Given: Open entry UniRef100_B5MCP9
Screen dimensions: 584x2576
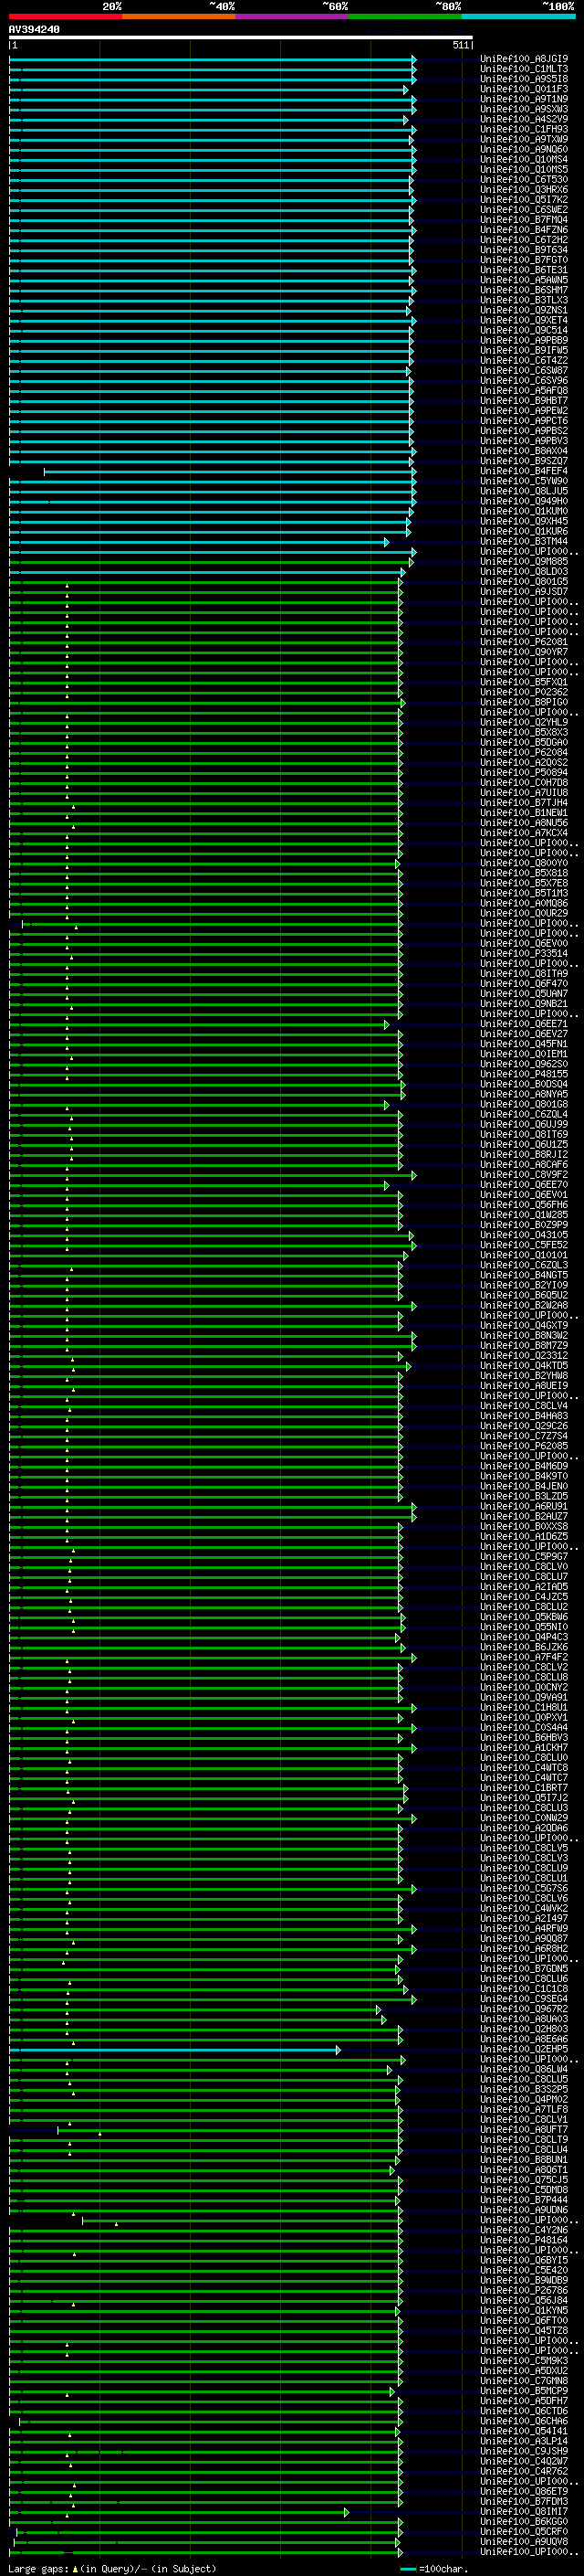Looking at the screenshot, I should click(524, 2391).
